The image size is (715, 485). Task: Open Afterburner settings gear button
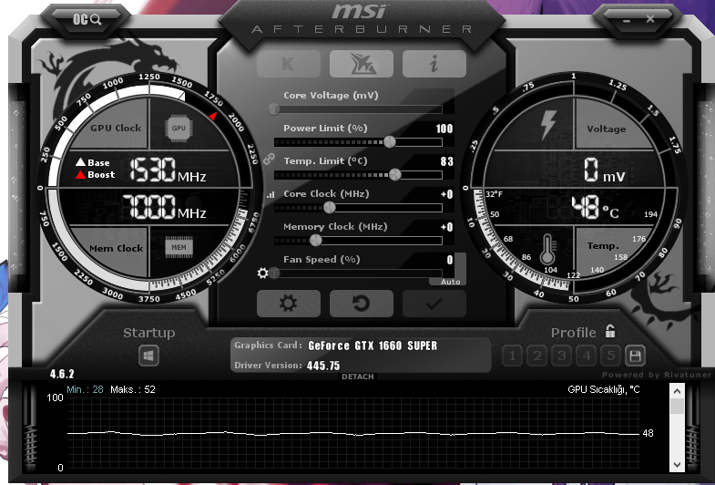(288, 304)
